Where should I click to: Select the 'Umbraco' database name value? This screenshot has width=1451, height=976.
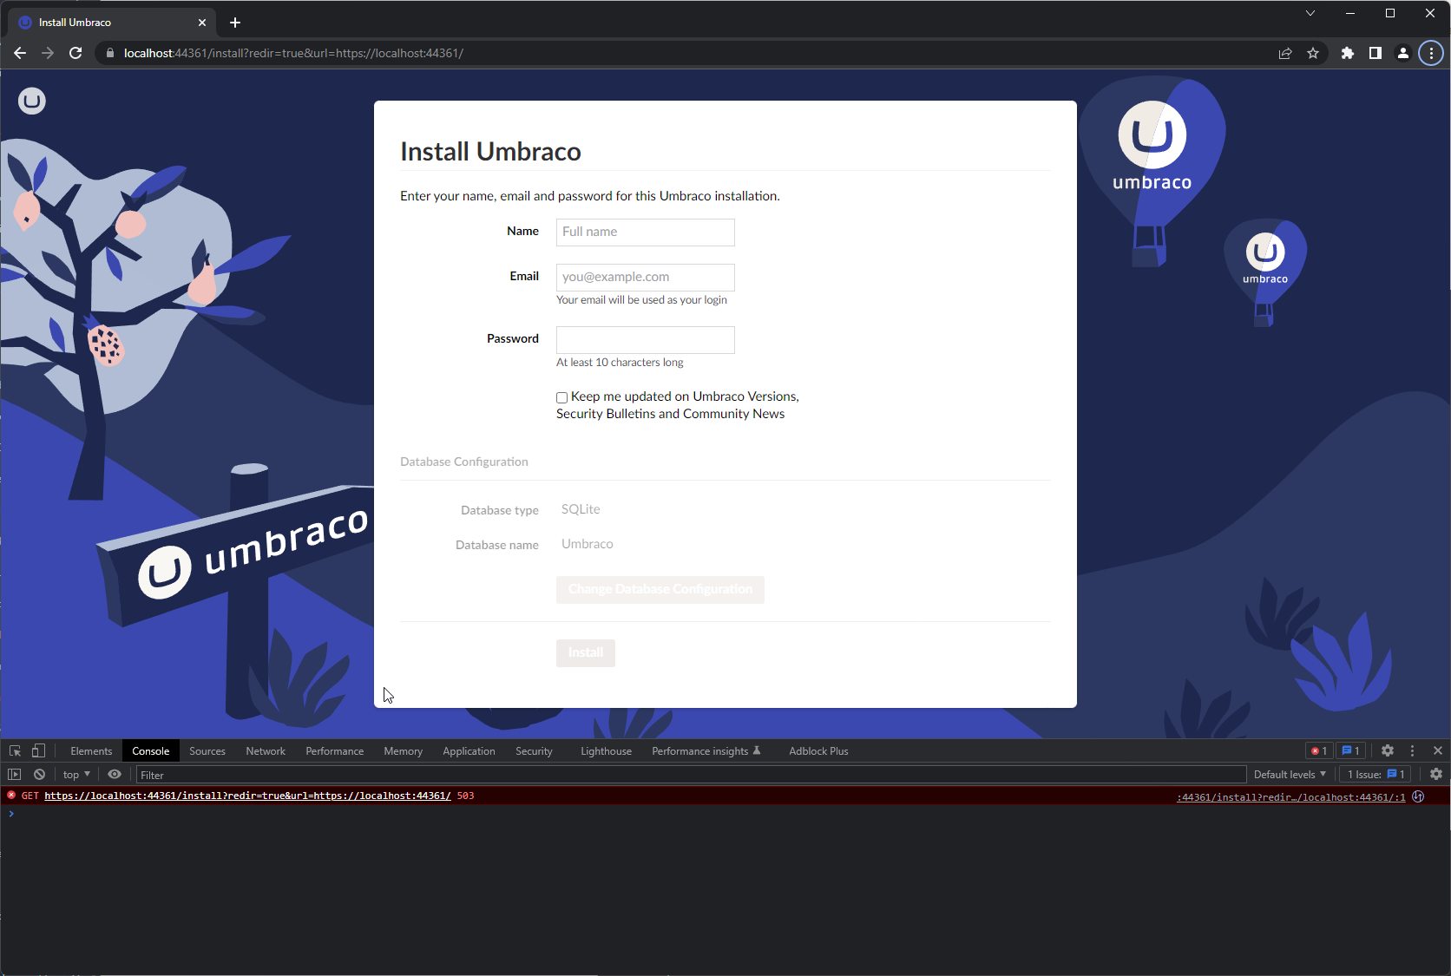(588, 544)
